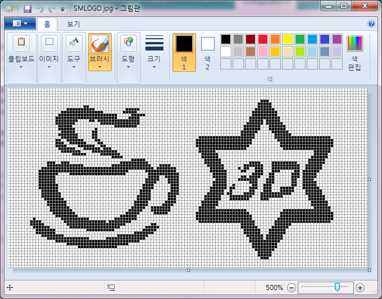Expand the 브러시 brush type dropdown arrow
Viewport: 382px width, 299px height.
[x=99, y=67]
